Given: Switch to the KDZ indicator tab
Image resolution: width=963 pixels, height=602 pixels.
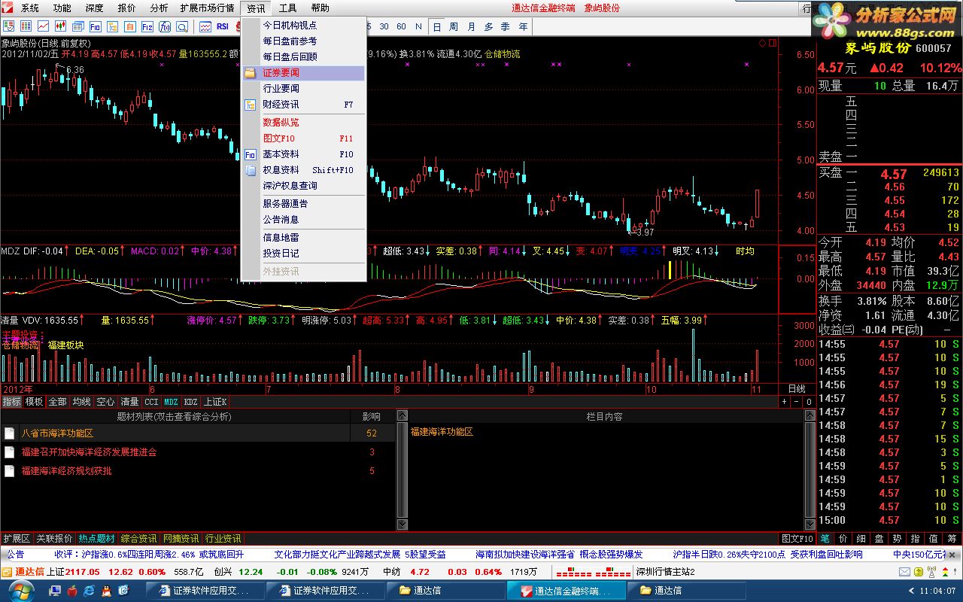Looking at the screenshot, I should click(x=191, y=402).
